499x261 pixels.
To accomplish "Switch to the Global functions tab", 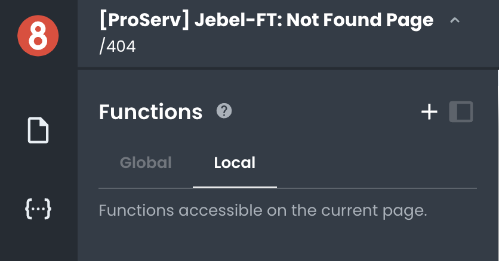I will pyautogui.click(x=146, y=163).
